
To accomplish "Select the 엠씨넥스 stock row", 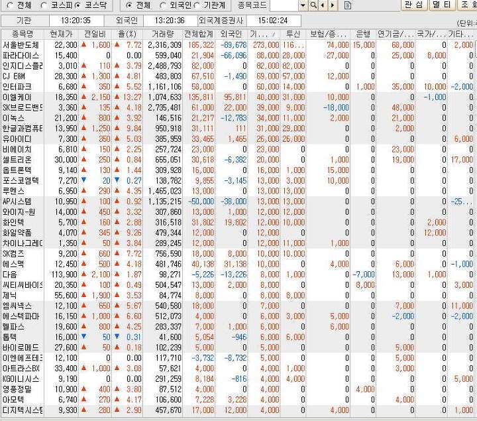I will (x=238, y=306).
